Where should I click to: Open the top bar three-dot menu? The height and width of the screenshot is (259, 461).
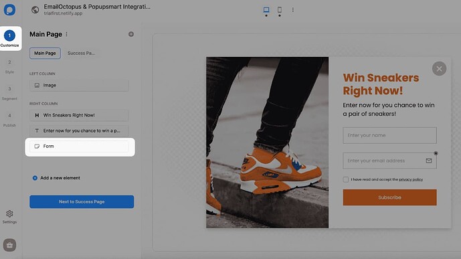[293, 9]
